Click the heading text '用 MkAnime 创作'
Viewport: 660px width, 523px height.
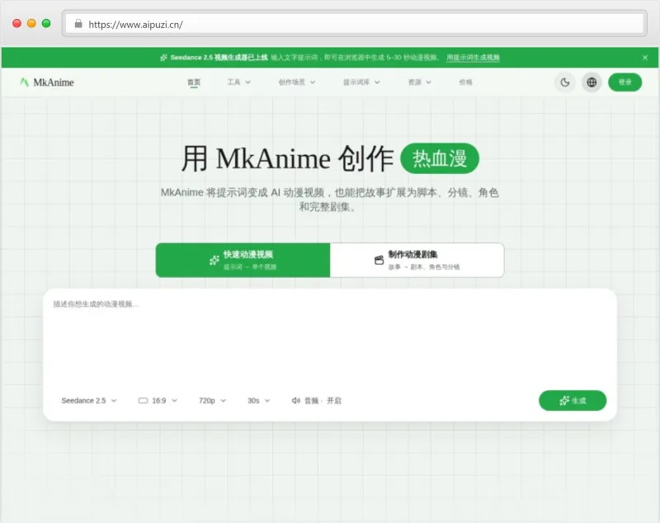[287, 159]
